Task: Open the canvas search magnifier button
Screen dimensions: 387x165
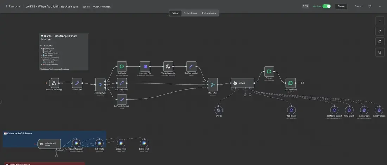Action: tap(380, 31)
